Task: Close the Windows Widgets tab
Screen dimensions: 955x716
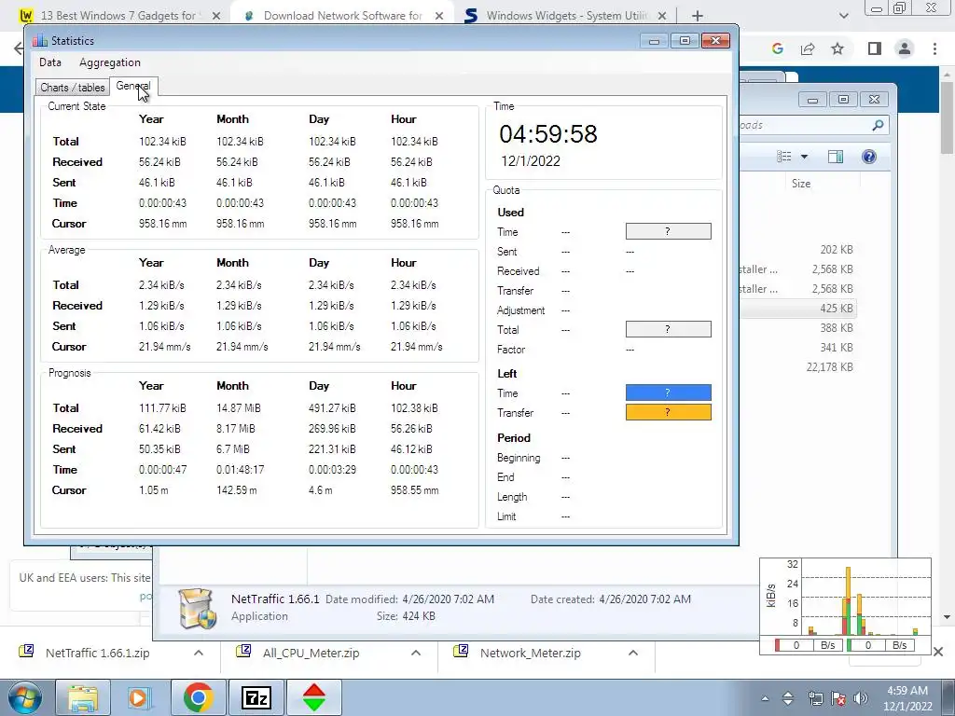Action: pos(662,16)
